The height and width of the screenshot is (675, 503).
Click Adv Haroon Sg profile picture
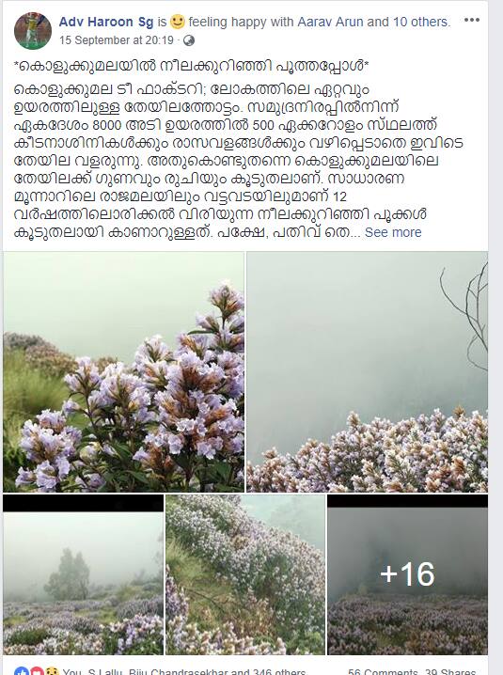(x=33, y=31)
